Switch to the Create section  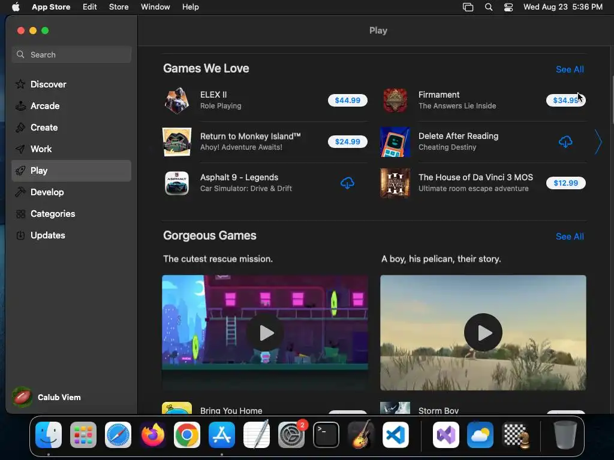tap(71, 127)
